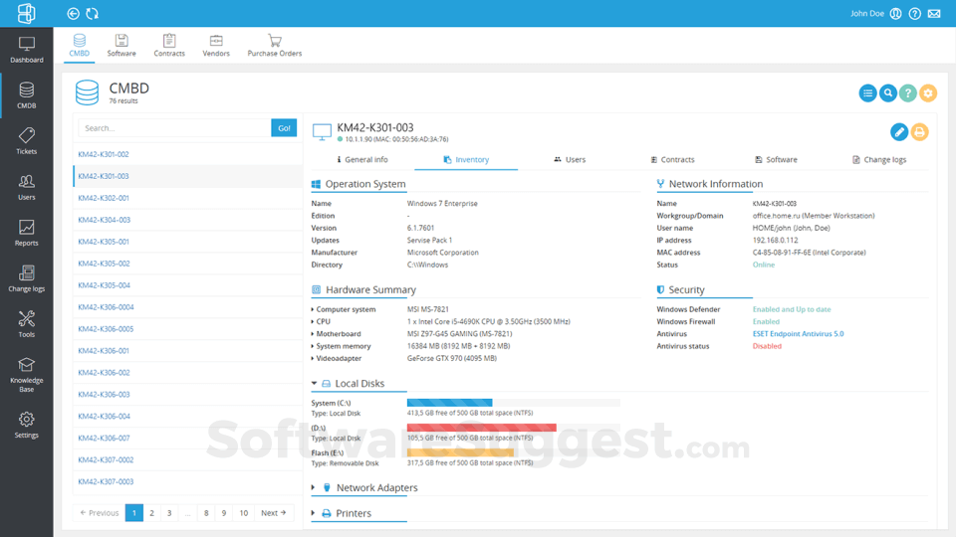Select KM42-K307-0003 in the list
Screen dimensions: 956x537
(x=187, y=481)
